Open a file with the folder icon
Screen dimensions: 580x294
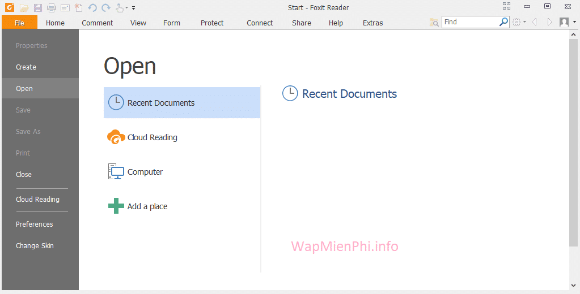click(x=24, y=7)
